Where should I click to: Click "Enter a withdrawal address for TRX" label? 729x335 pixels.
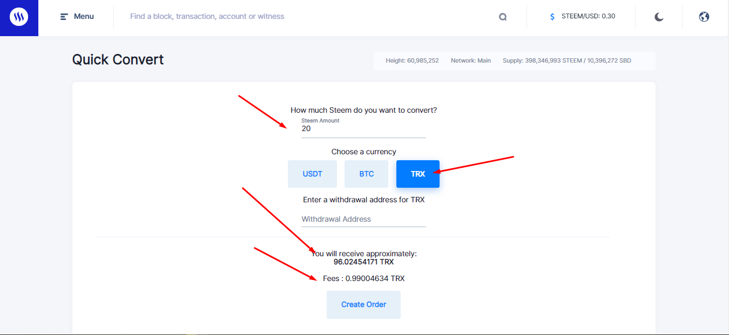pos(363,200)
